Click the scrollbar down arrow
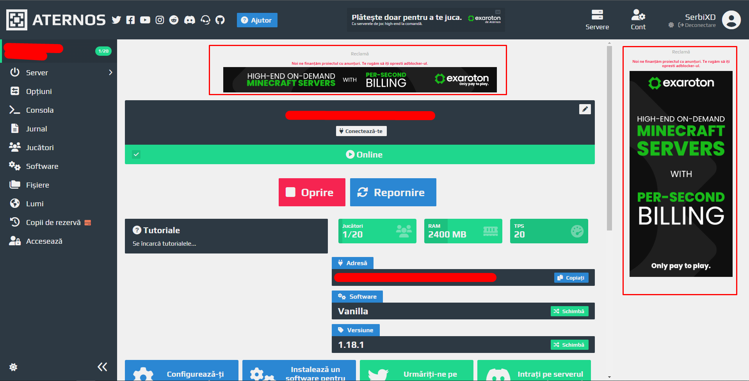The height and width of the screenshot is (381, 749). pyautogui.click(x=609, y=377)
